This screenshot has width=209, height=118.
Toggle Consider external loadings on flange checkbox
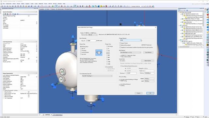point(120,80)
